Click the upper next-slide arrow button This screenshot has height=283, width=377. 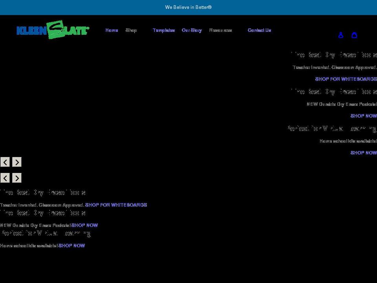pos(17,162)
